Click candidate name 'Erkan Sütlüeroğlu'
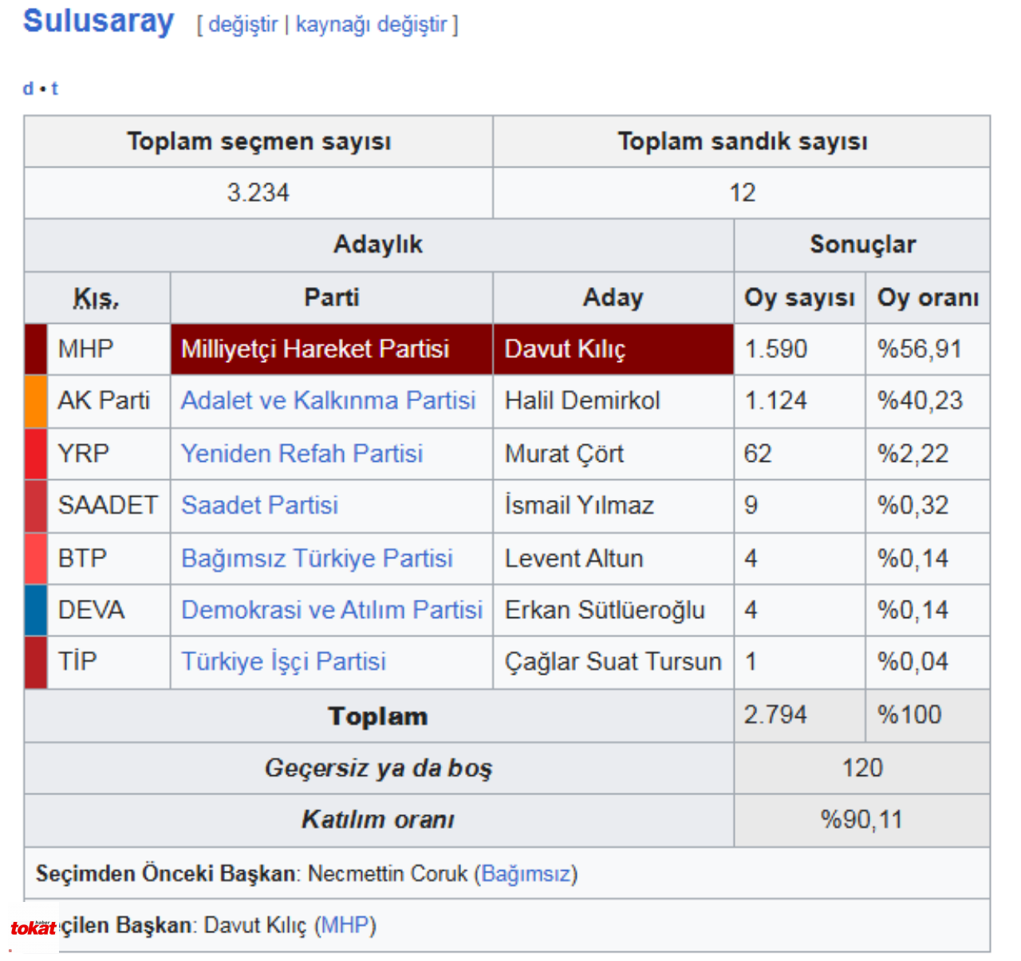 (x=605, y=610)
